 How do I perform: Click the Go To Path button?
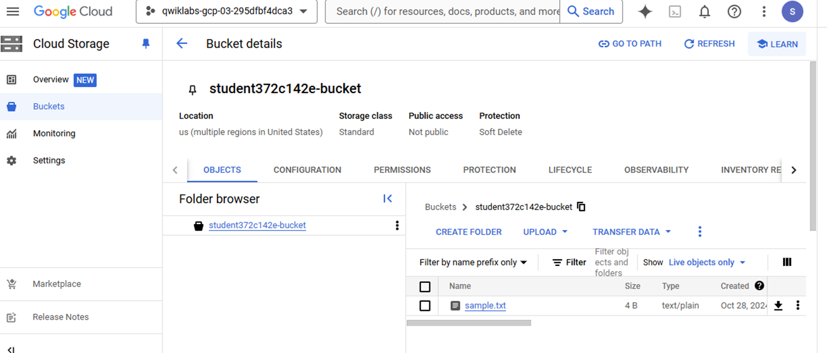click(x=630, y=44)
